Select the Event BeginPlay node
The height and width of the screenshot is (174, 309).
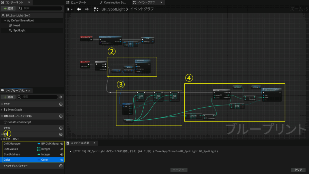tap(86, 38)
